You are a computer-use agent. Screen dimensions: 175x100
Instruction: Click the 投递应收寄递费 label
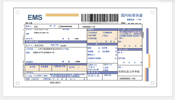coord(95,58)
